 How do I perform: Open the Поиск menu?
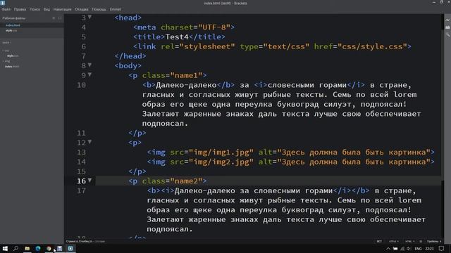[35, 9]
